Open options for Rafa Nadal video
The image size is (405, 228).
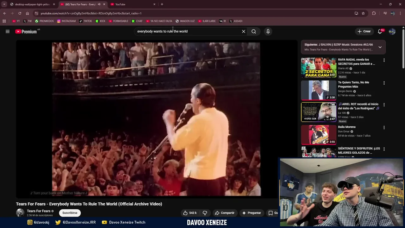pos(384,60)
